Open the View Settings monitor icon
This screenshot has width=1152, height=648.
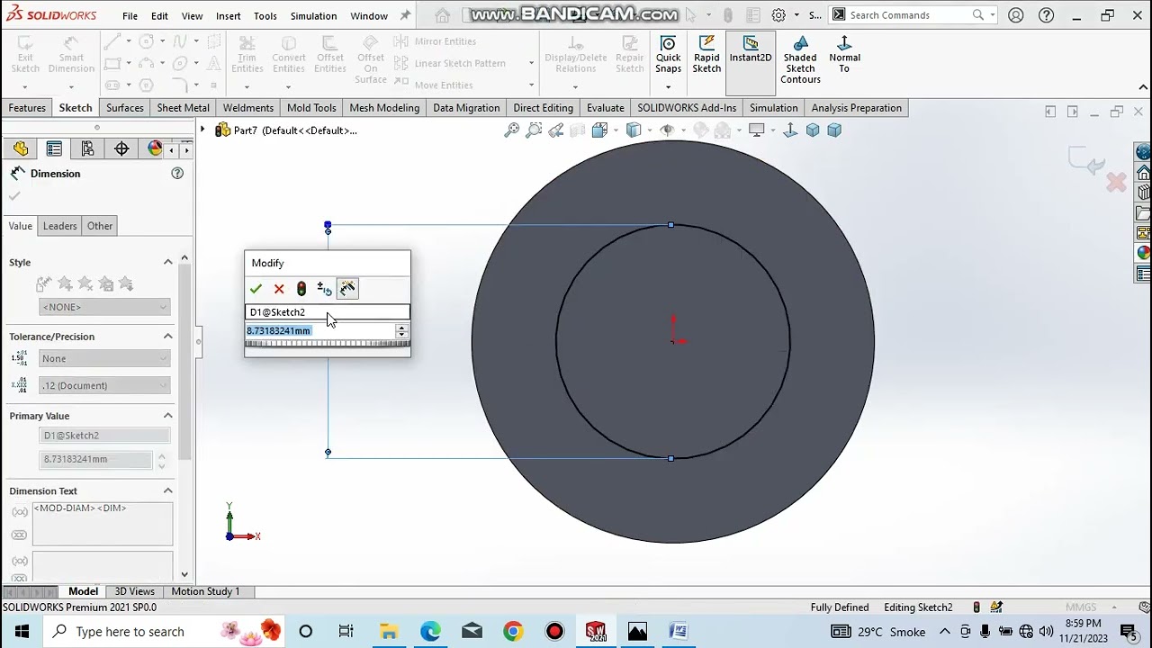point(757,130)
